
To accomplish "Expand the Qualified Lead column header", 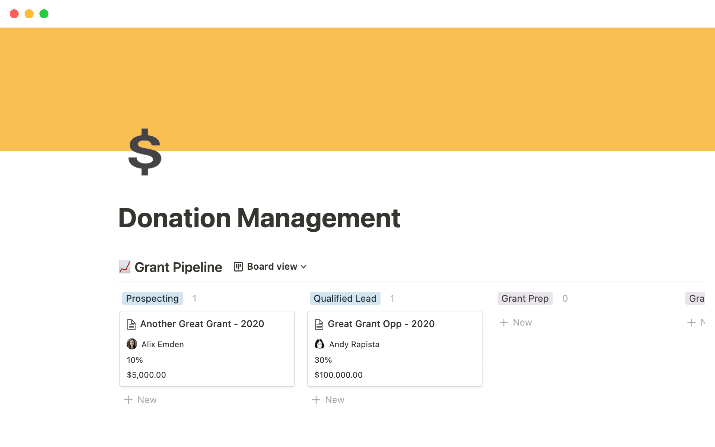I will pos(344,298).
